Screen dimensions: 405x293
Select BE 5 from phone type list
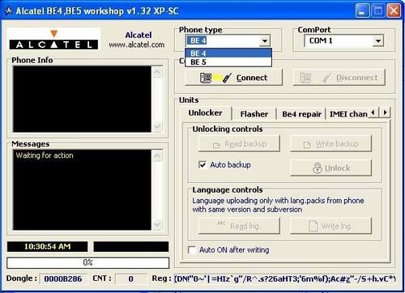point(228,62)
